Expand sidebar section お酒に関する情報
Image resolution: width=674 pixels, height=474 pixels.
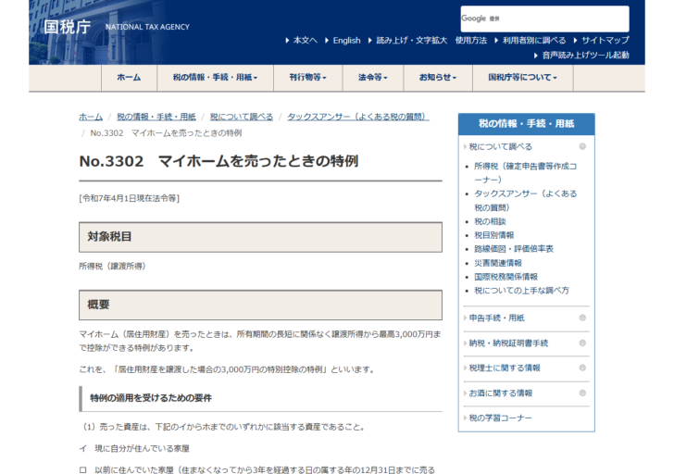point(500,393)
